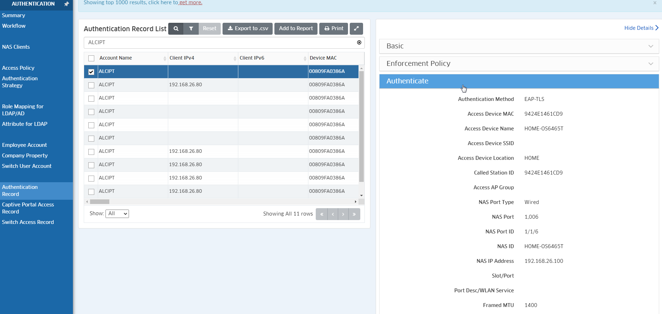Click the search magnifier icon button
The image size is (662, 314).
pos(176,29)
